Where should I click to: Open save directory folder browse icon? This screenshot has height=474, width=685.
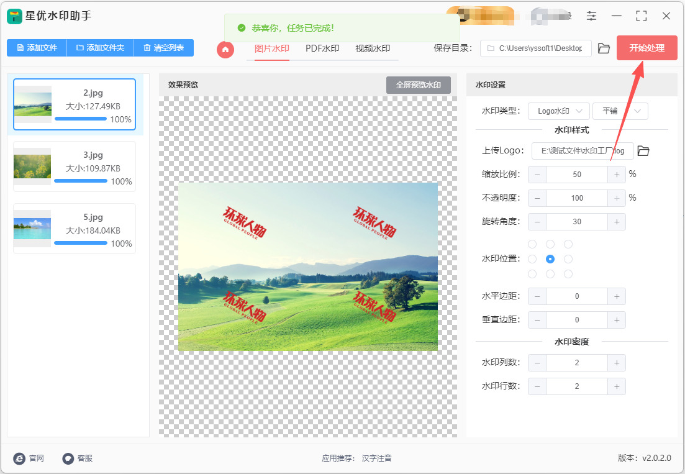tap(604, 48)
